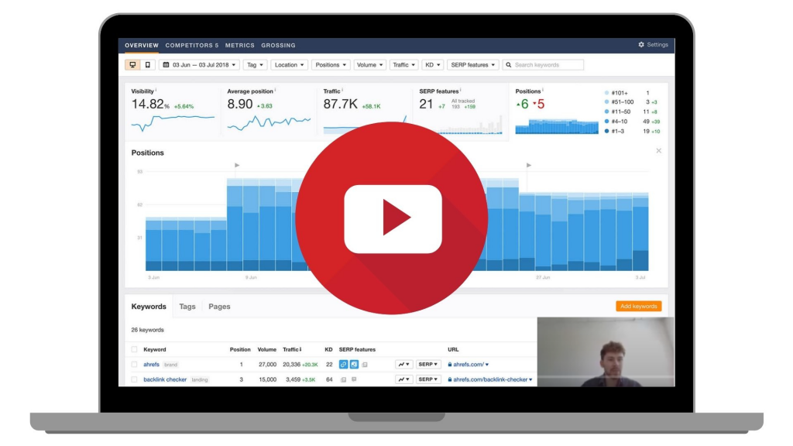The image size is (793, 446).
Task: Select the desktop device view icon
Action: tap(132, 65)
